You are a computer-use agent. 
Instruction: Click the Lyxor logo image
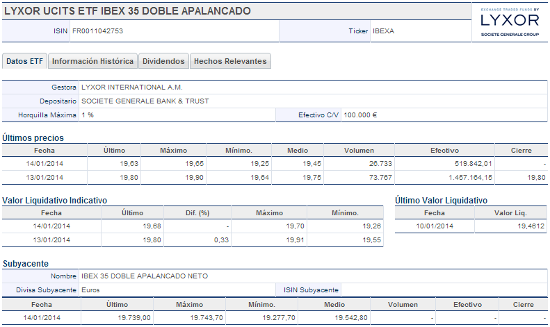(510, 22)
